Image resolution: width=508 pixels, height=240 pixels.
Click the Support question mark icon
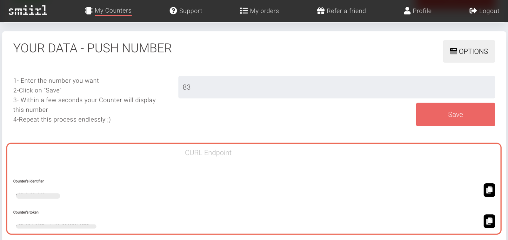[x=173, y=11]
